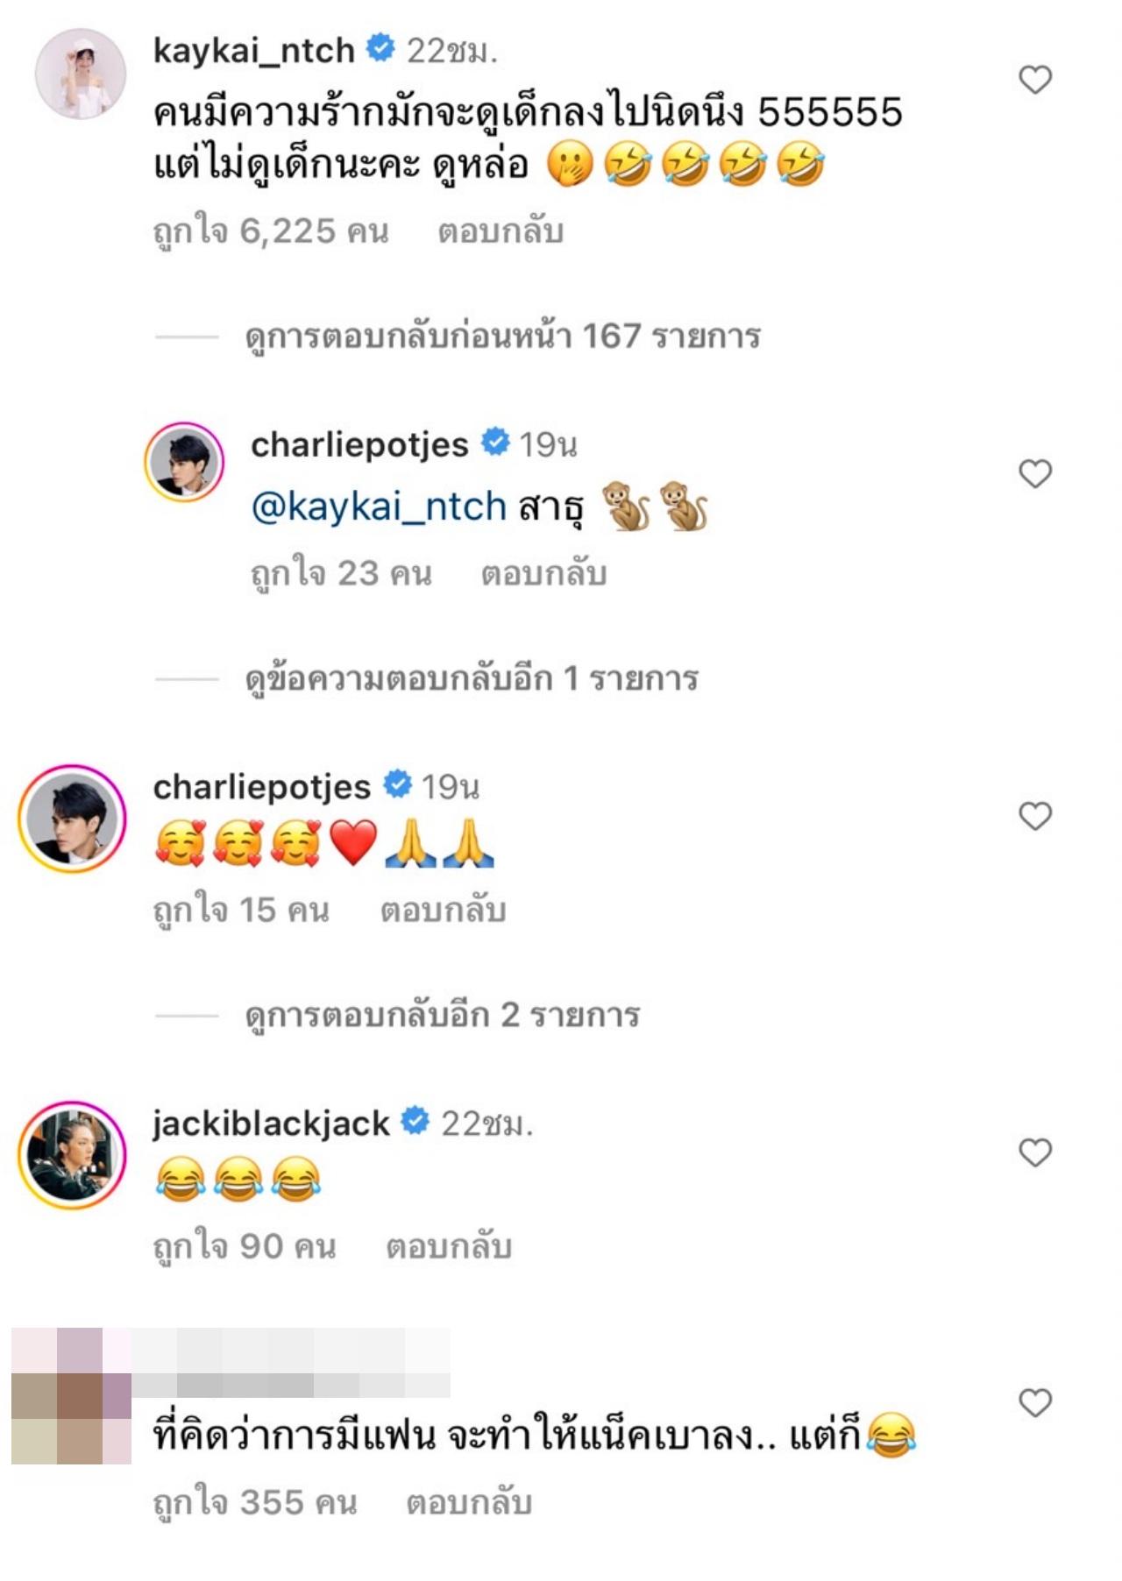Open the @kaykai_ntch mention link
1122x1581 pixels.
click(379, 507)
